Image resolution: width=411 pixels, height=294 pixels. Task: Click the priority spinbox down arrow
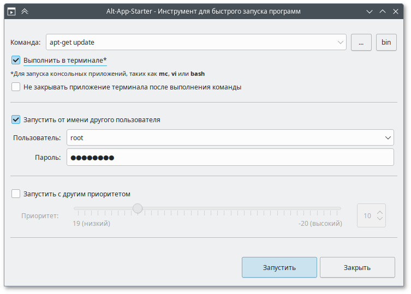tap(380, 220)
